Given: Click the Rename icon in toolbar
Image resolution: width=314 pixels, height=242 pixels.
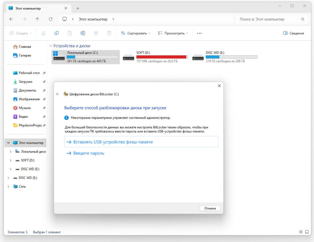Looking at the screenshot, I should click(83, 33).
